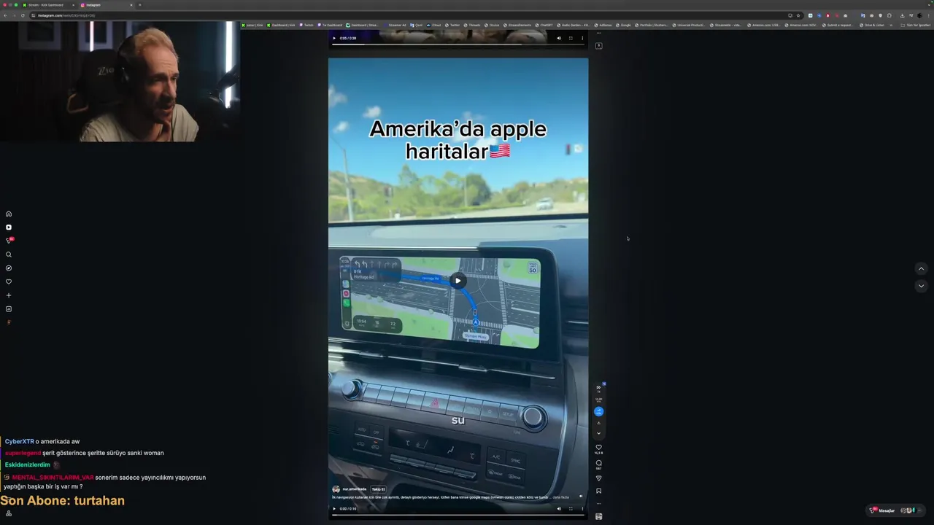This screenshot has width=934, height=525.
Task: Open Messages with red notification badge in sidebar
Action: (9, 241)
